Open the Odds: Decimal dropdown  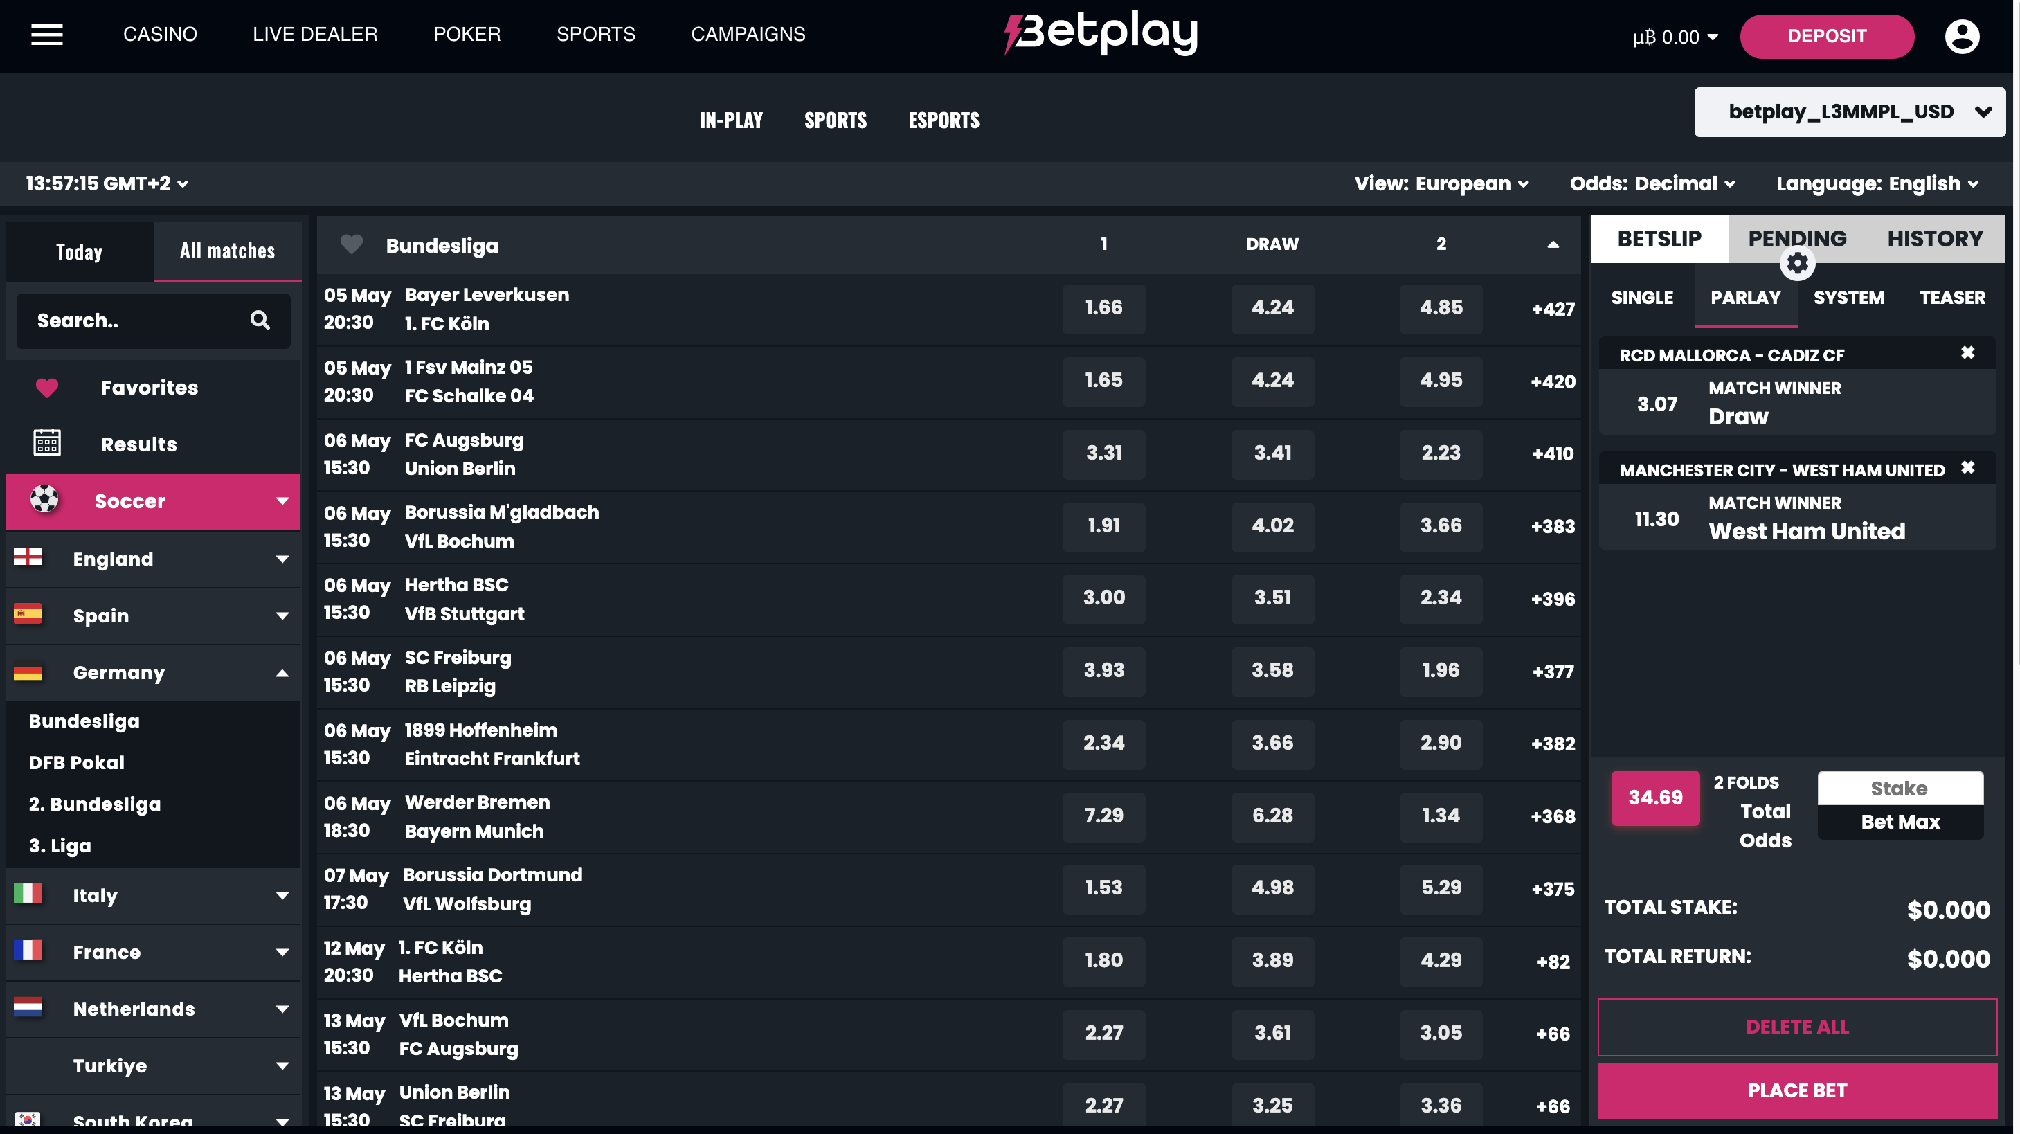(1652, 183)
